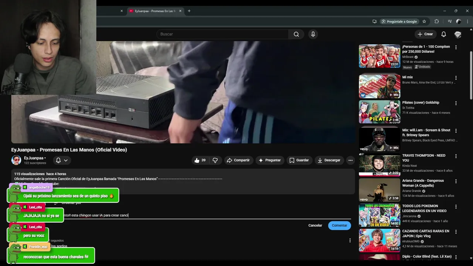Open MrBeast 250,000 Dólares video thumbnail

coord(380,56)
